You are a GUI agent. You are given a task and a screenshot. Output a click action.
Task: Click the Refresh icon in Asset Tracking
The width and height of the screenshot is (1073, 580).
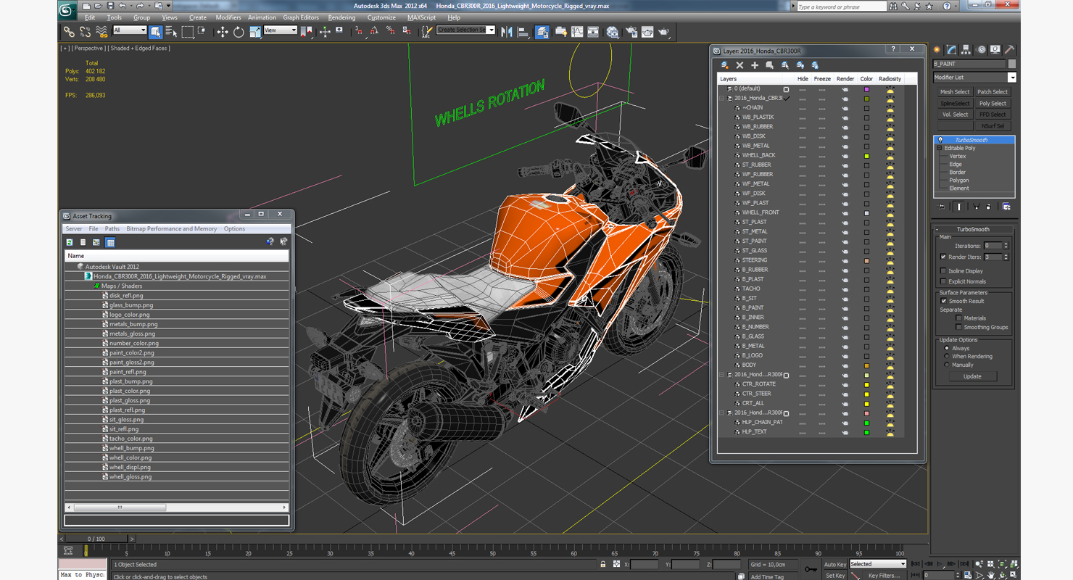(x=70, y=242)
